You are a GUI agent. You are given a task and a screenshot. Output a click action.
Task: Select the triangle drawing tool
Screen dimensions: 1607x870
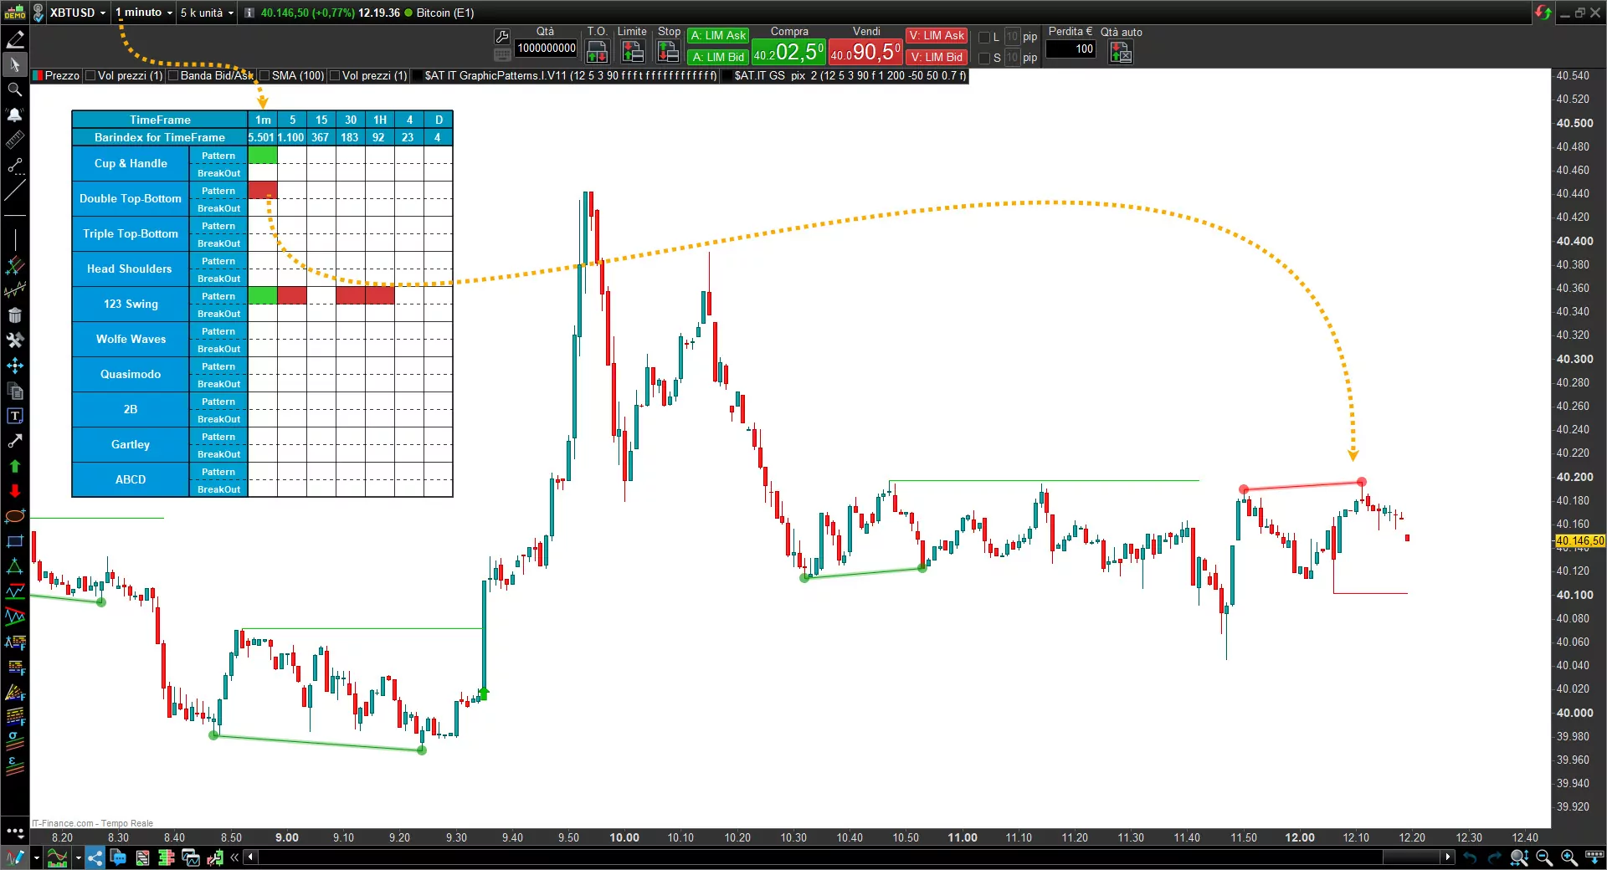[x=15, y=566]
